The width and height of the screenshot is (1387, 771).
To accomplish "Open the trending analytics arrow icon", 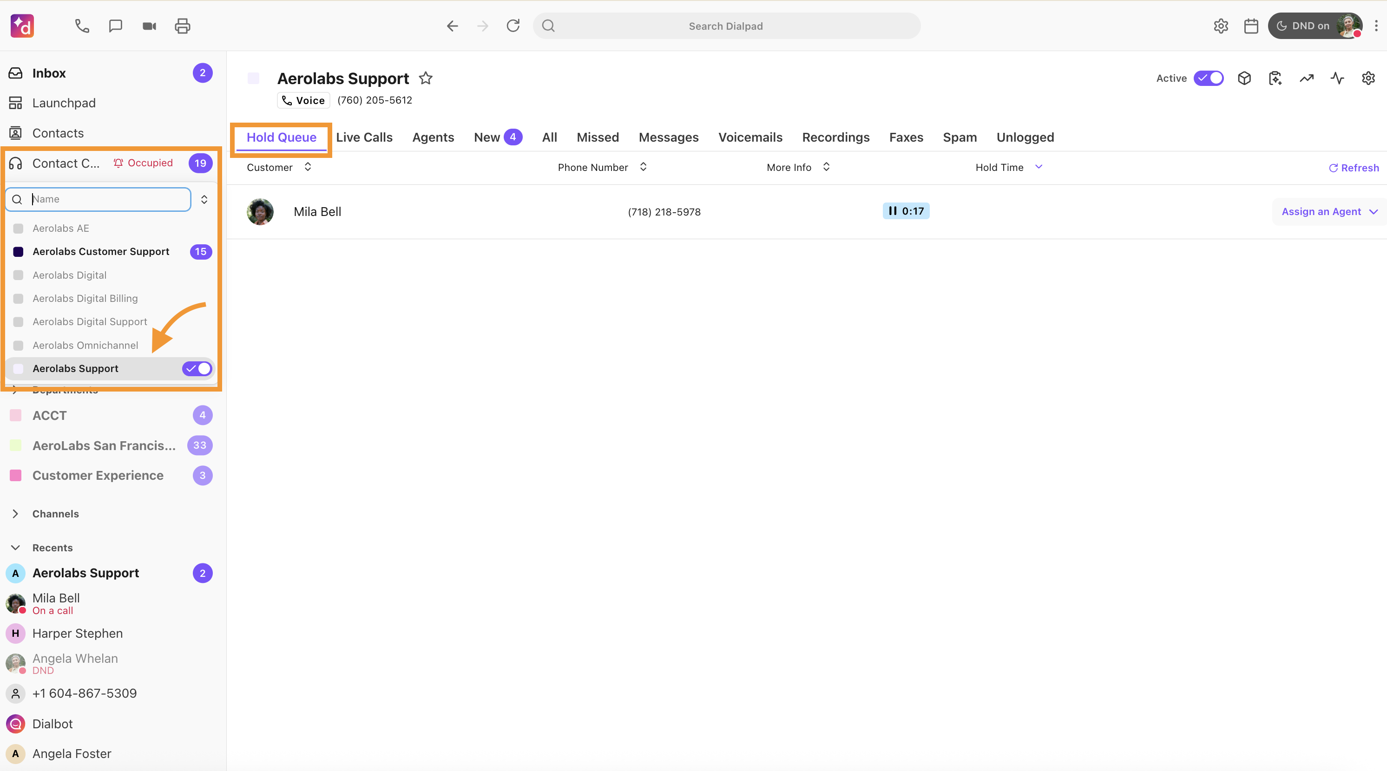I will coord(1306,78).
